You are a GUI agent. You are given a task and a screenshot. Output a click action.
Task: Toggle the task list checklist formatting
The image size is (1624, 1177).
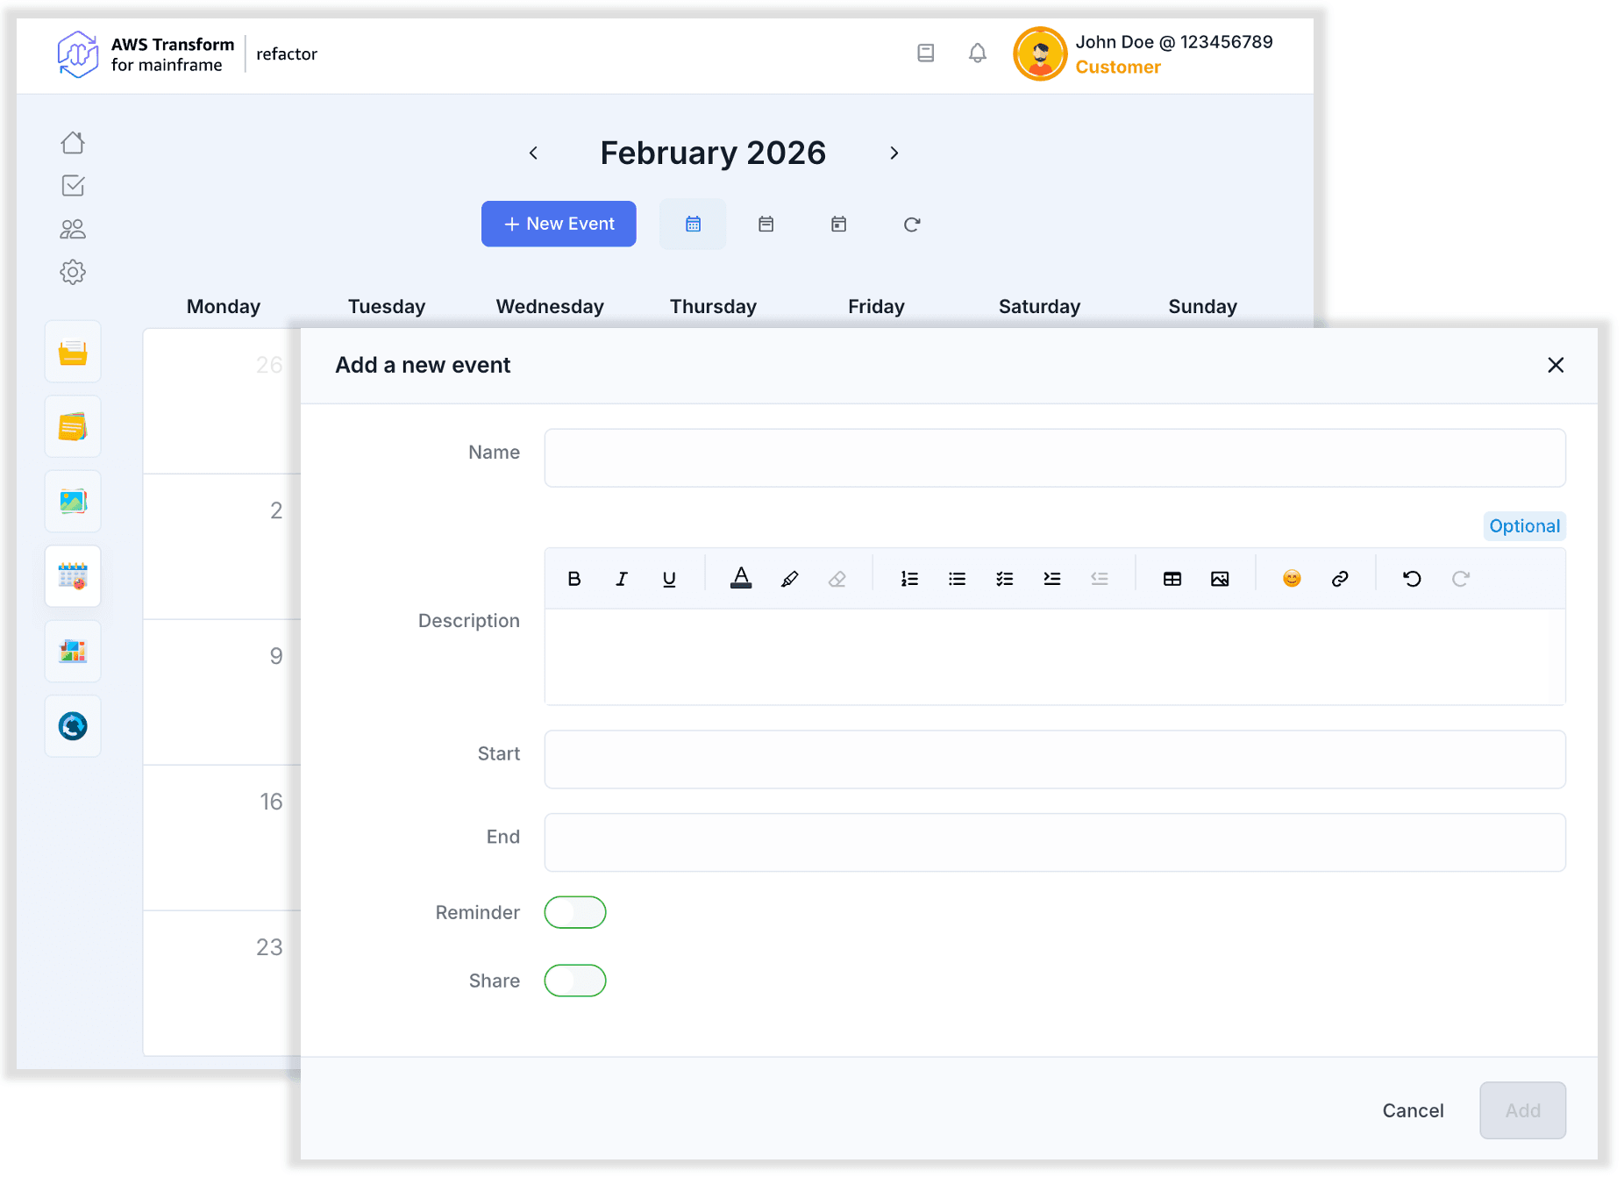(1005, 579)
